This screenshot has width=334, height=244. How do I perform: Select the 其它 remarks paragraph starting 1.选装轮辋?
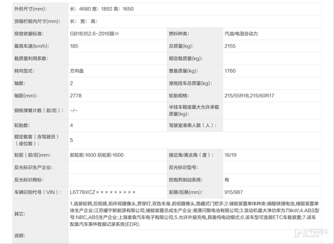point(194,214)
